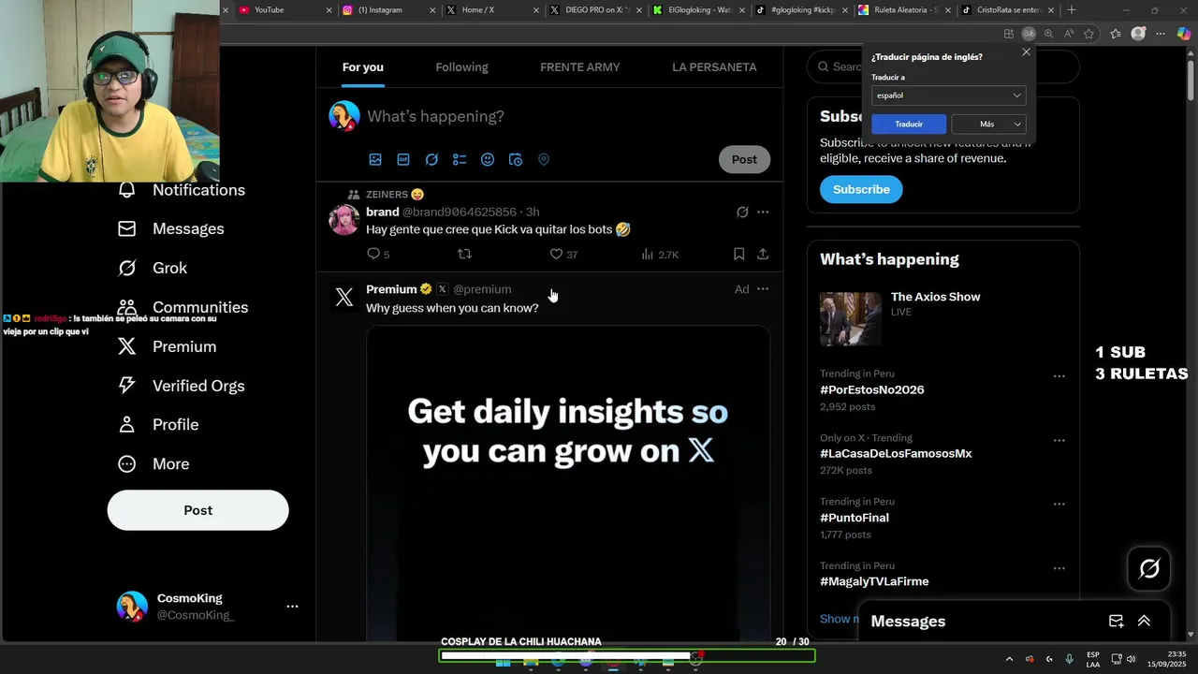This screenshot has width=1198, height=674.
Task: Repost brand's Kick bots post
Action: (x=464, y=254)
